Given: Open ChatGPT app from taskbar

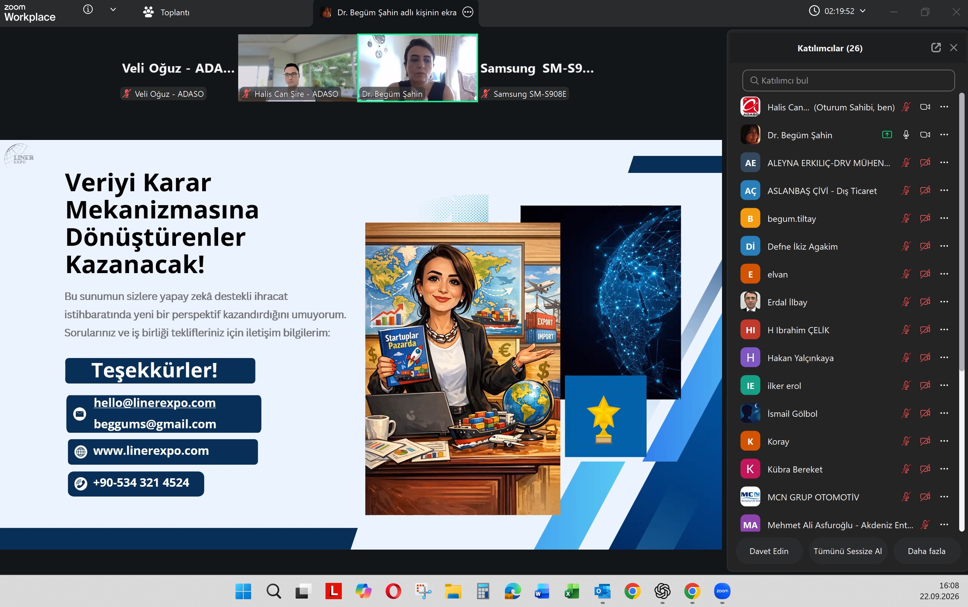Looking at the screenshot, I should pyautogui.click(x=662, y=591).
